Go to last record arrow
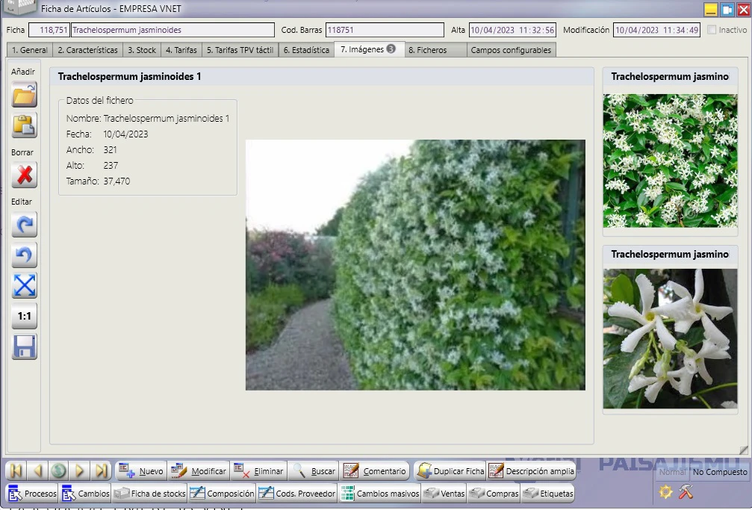This screenshot has width=752, height=510. click(102, 471)
